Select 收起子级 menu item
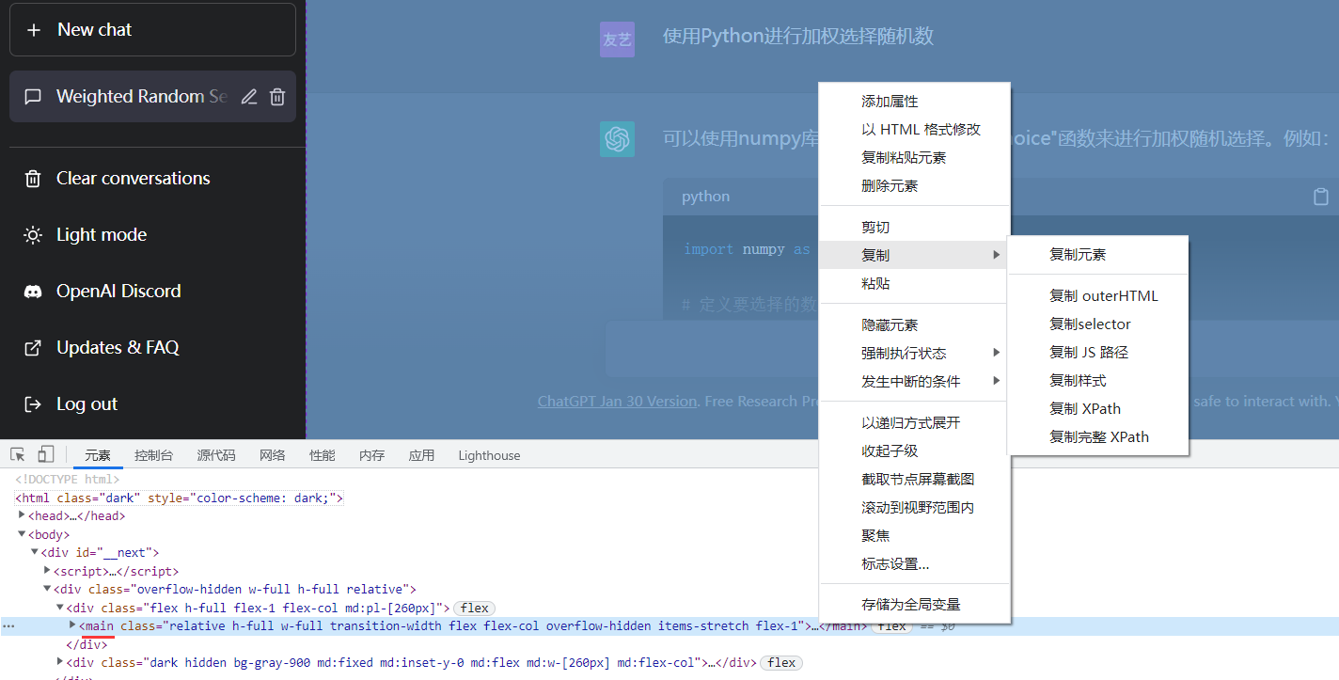 coord(915,451)
